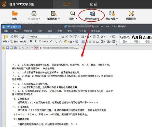Click the 格式刷 format painter icon
Image resolution: width=152 pixels, height=127 pixels.
tap(23, 37)
